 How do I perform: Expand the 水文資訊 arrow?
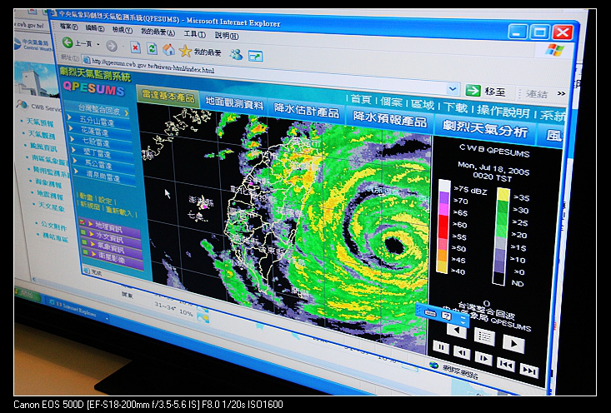[92, 234]
